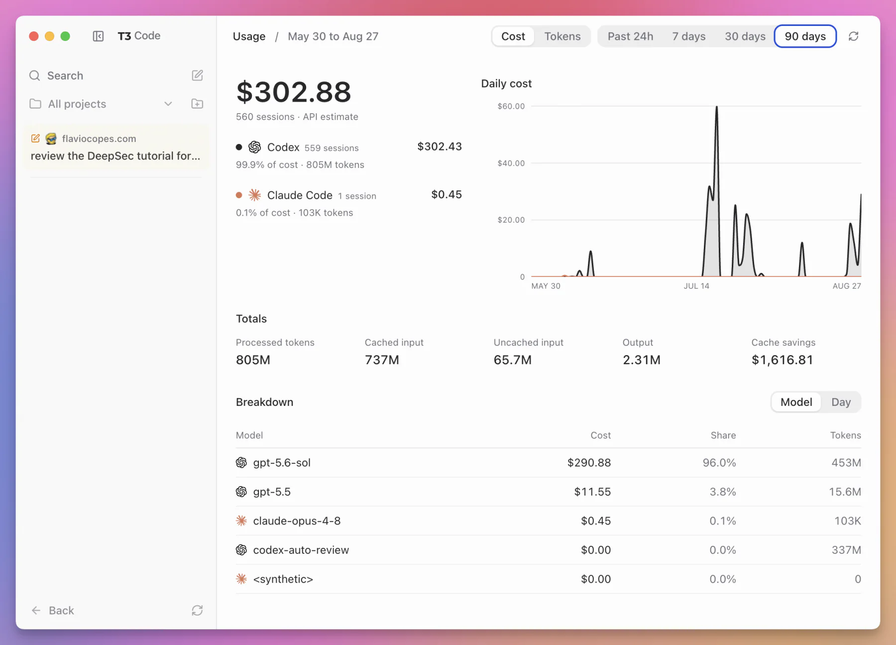The height and width of the screenshot is (645, 896).
Task: Click the 96.0% share value
Action: (719, 463)
